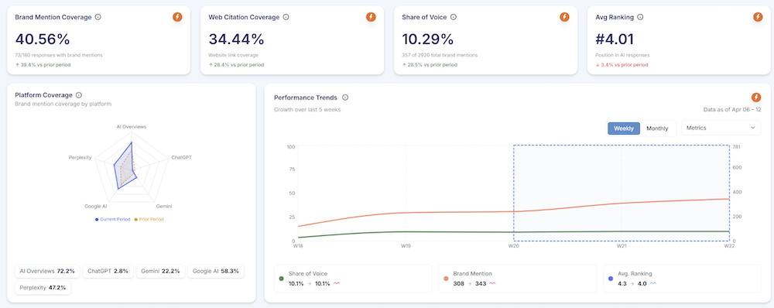
Task: Click the orange lightning icon on Web Citation Coverage card
Action: click(x=371, y=17)
